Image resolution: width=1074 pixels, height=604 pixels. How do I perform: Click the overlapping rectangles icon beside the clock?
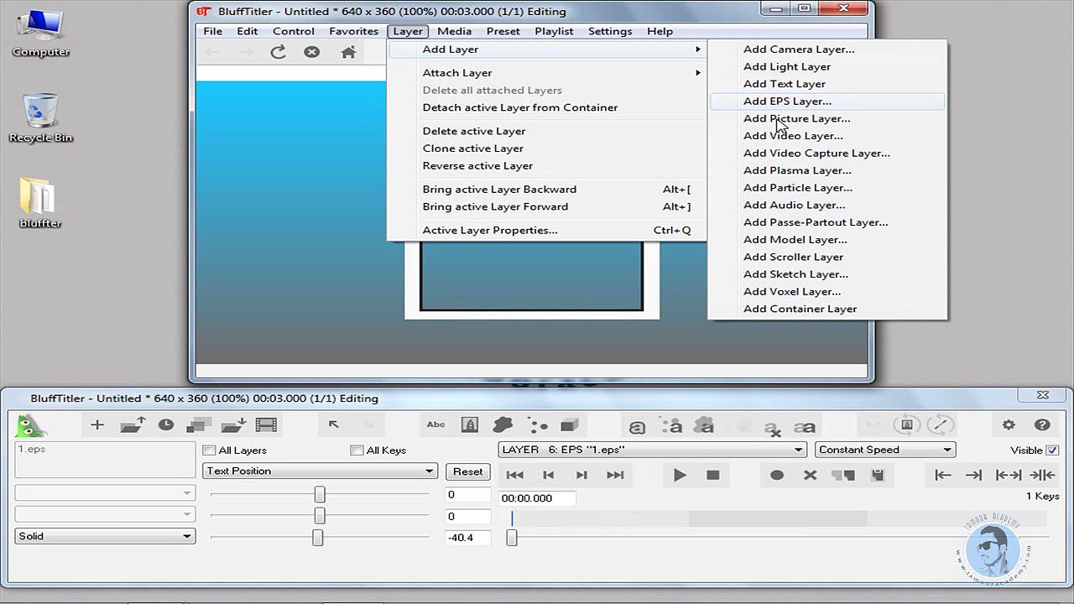199,425
